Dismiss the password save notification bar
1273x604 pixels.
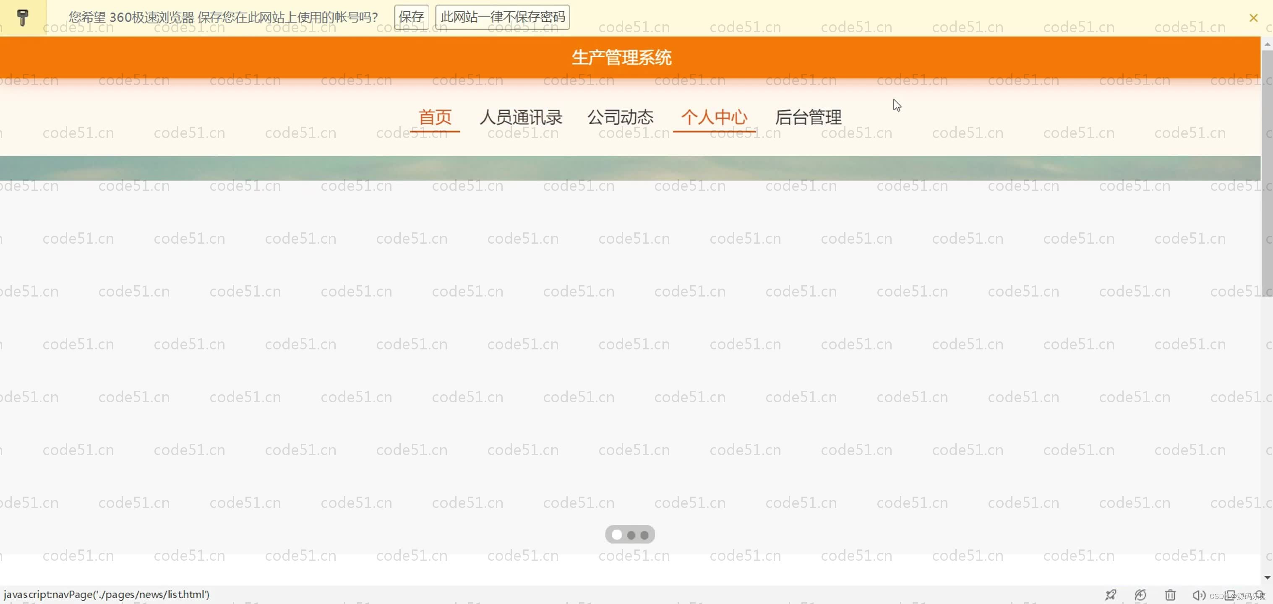(x=1254, y=17)
